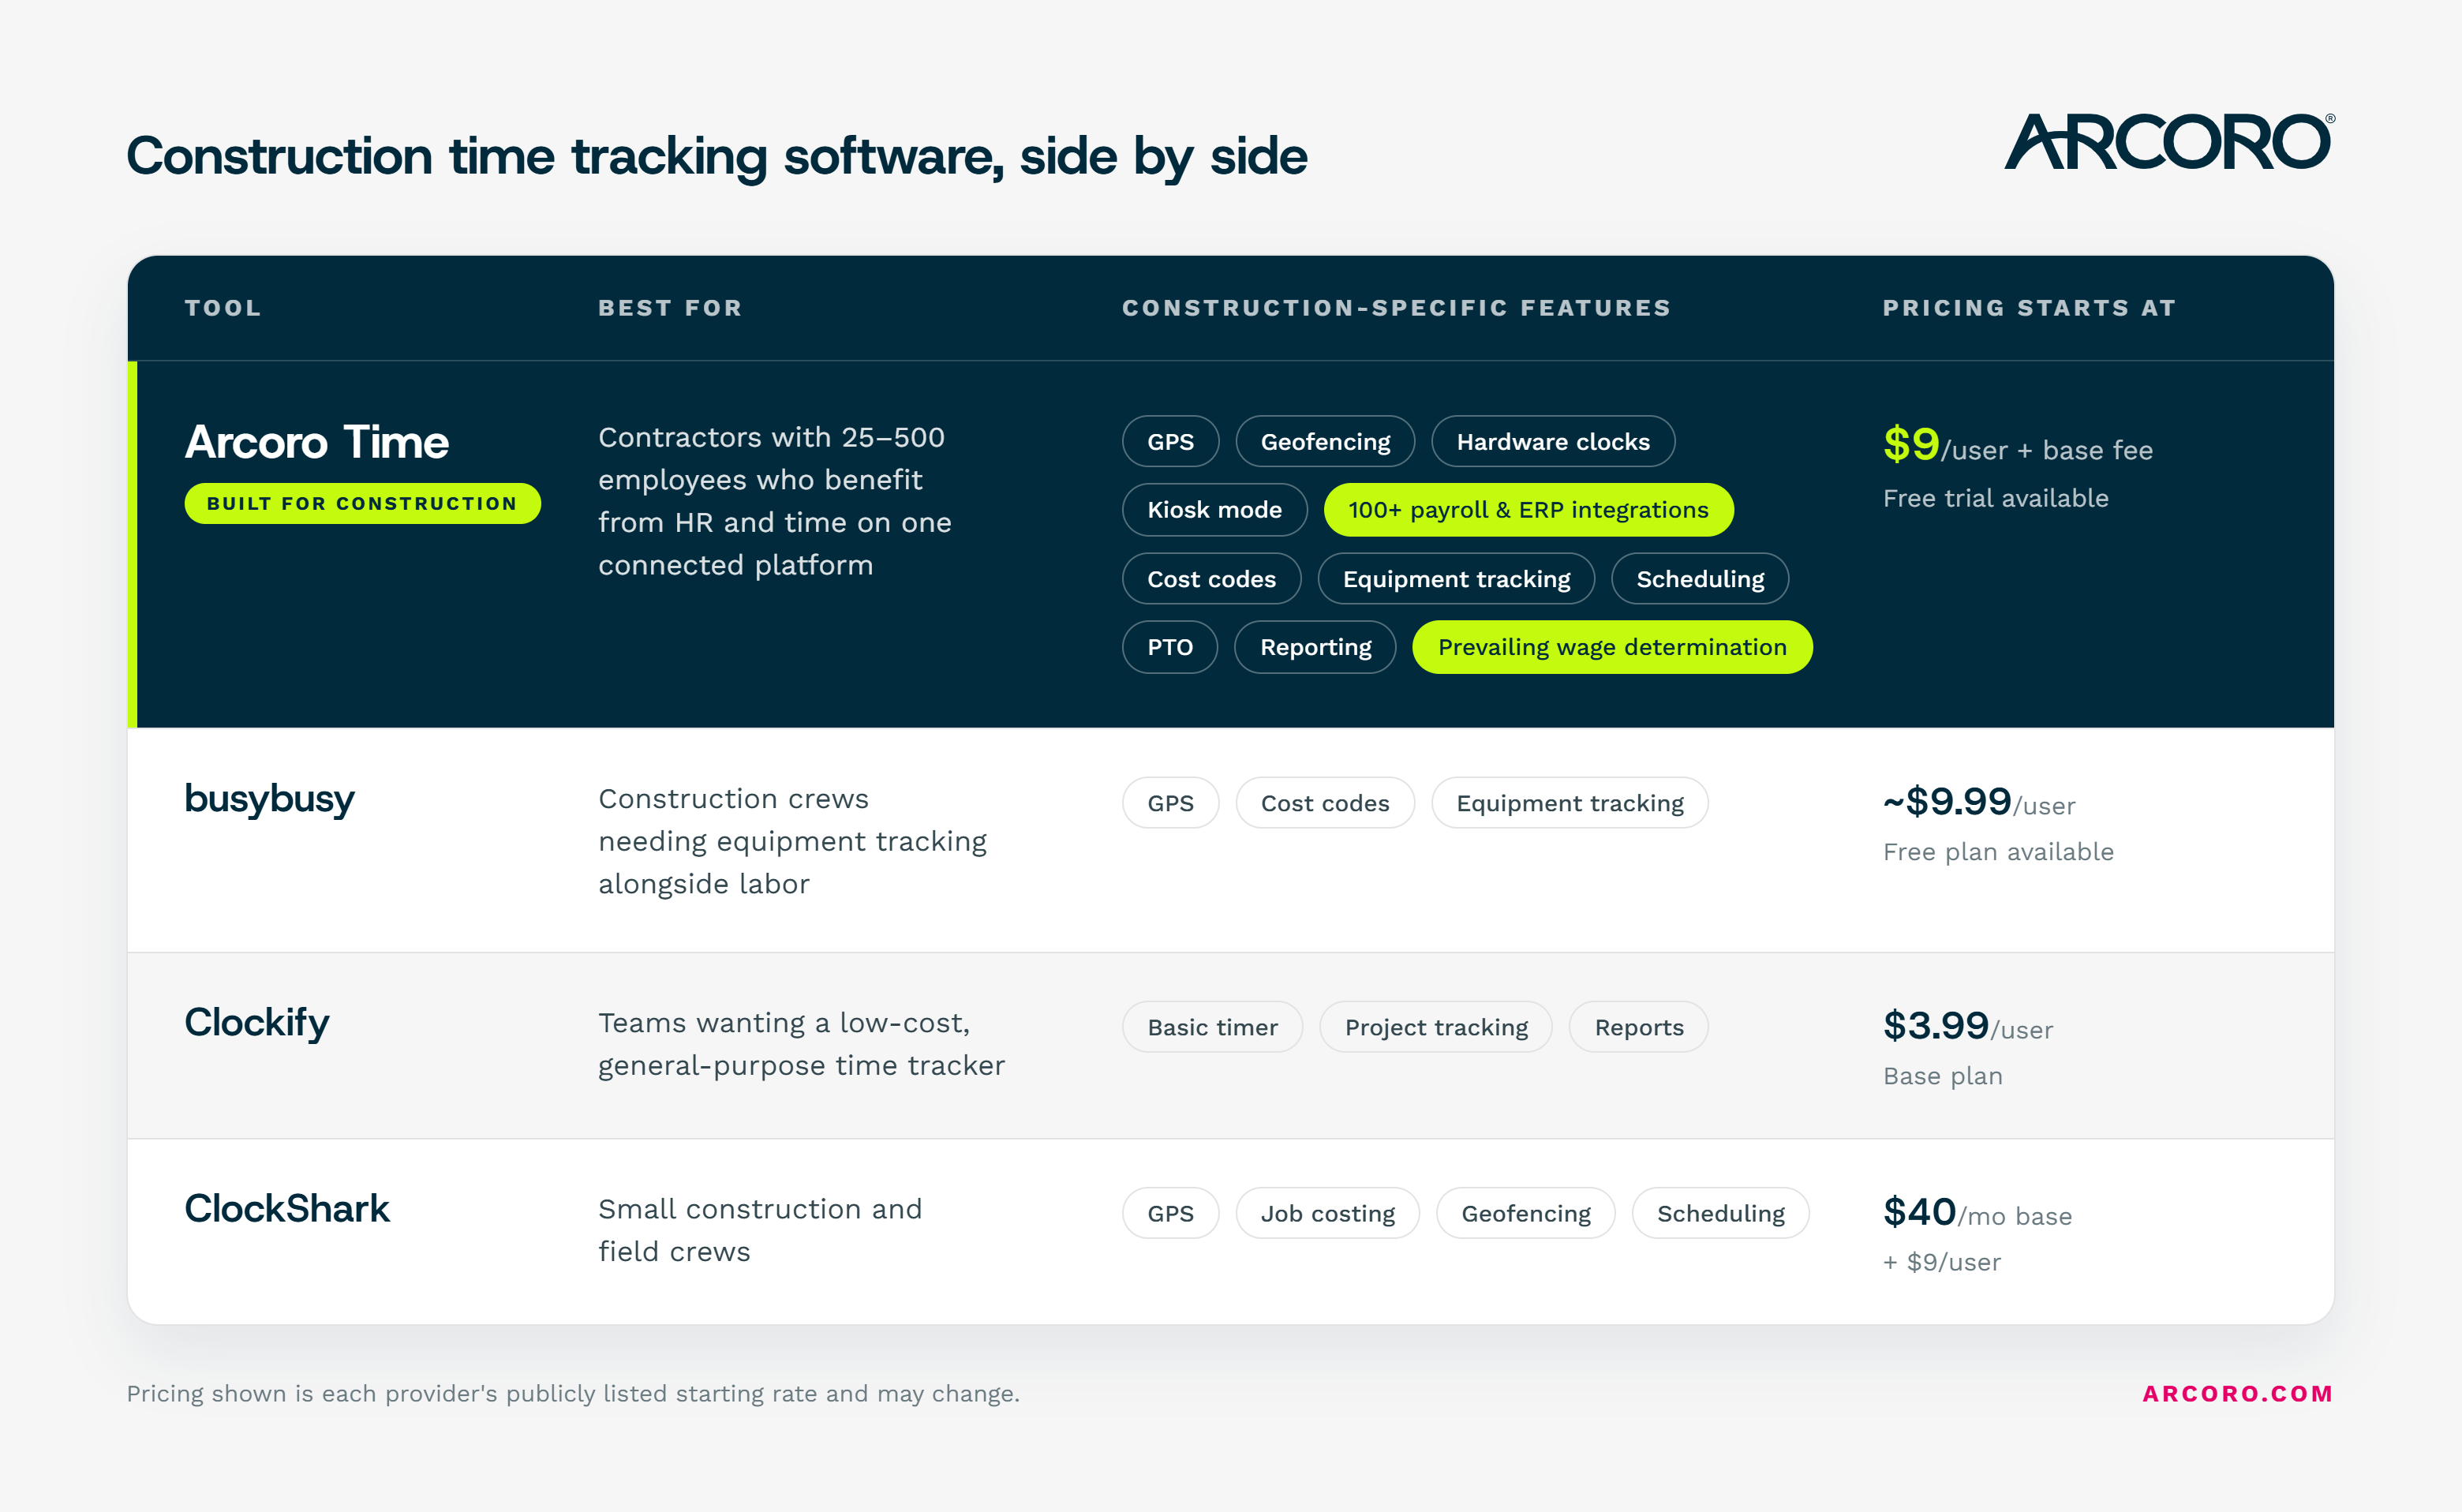
Task: Click the PTO feature tag
Action: pyautogui.click(x=1170, y=647)
